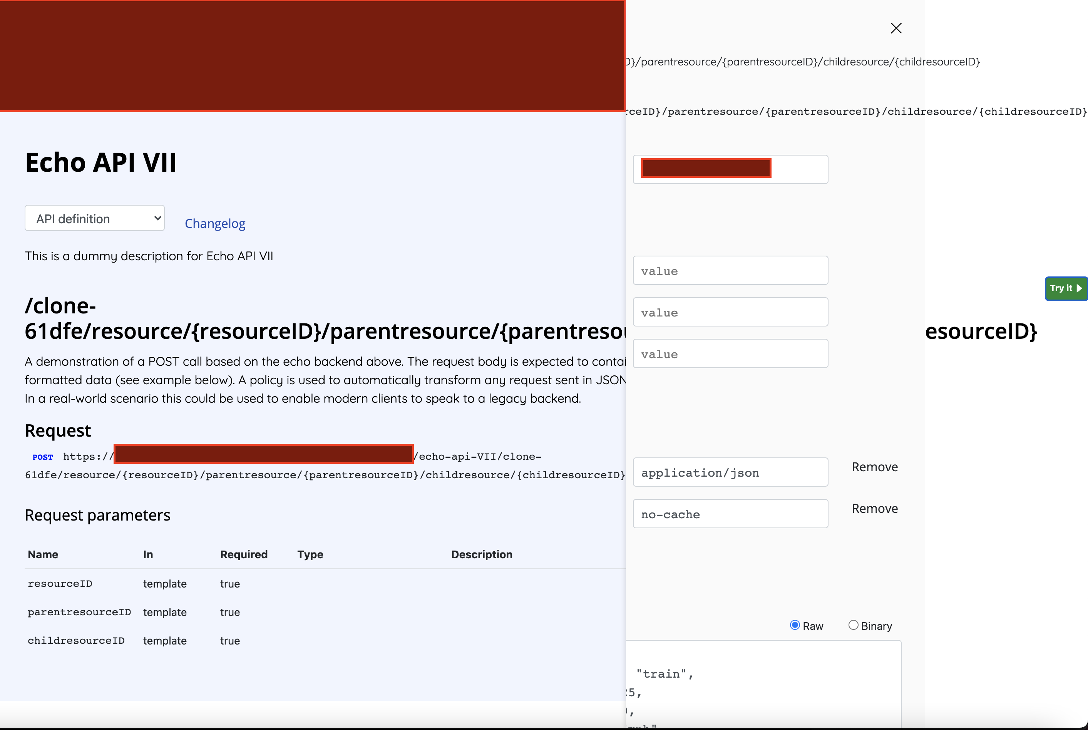Viewport: 1088px width, 730px height.
Task: Click 'template' in the resourceID row
Action: point(165,584)
